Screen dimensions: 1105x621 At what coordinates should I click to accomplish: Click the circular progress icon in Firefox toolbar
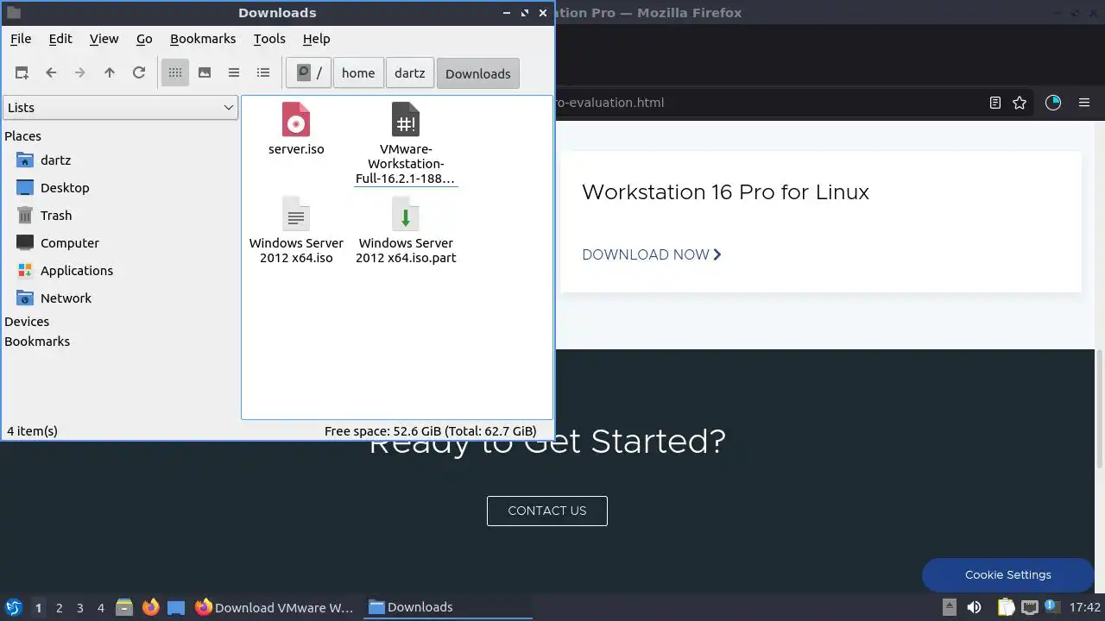coord(1052,103)
